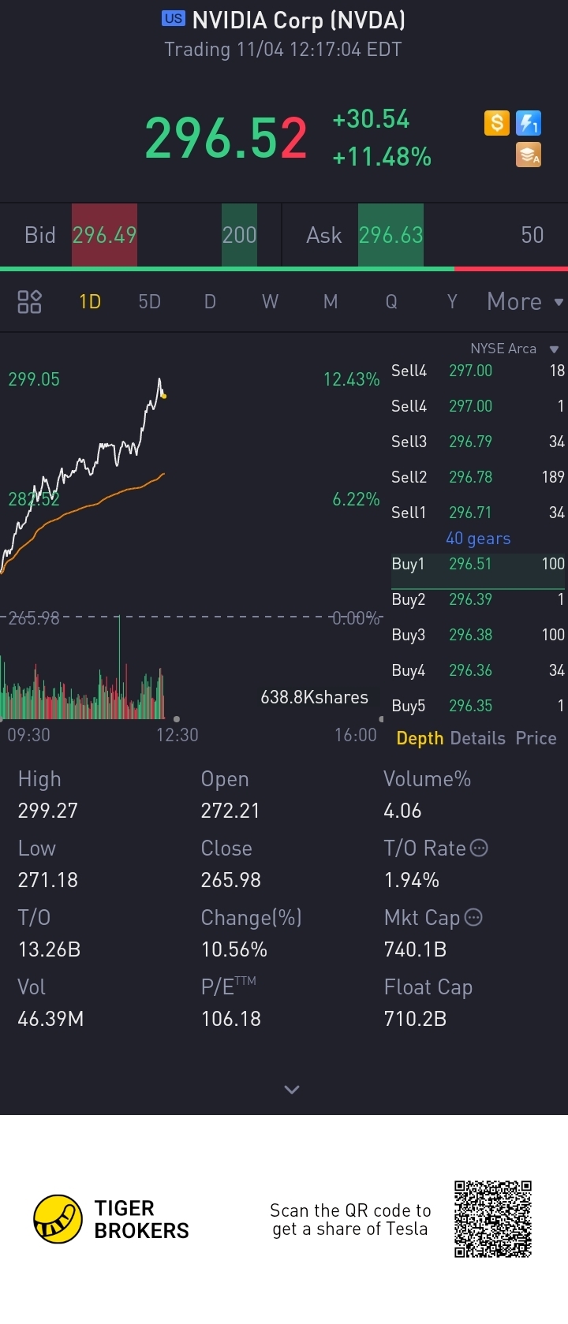Tap the Buy3 296.38 row
This screenshot has height=1324, width=568.
pos(478,635)
